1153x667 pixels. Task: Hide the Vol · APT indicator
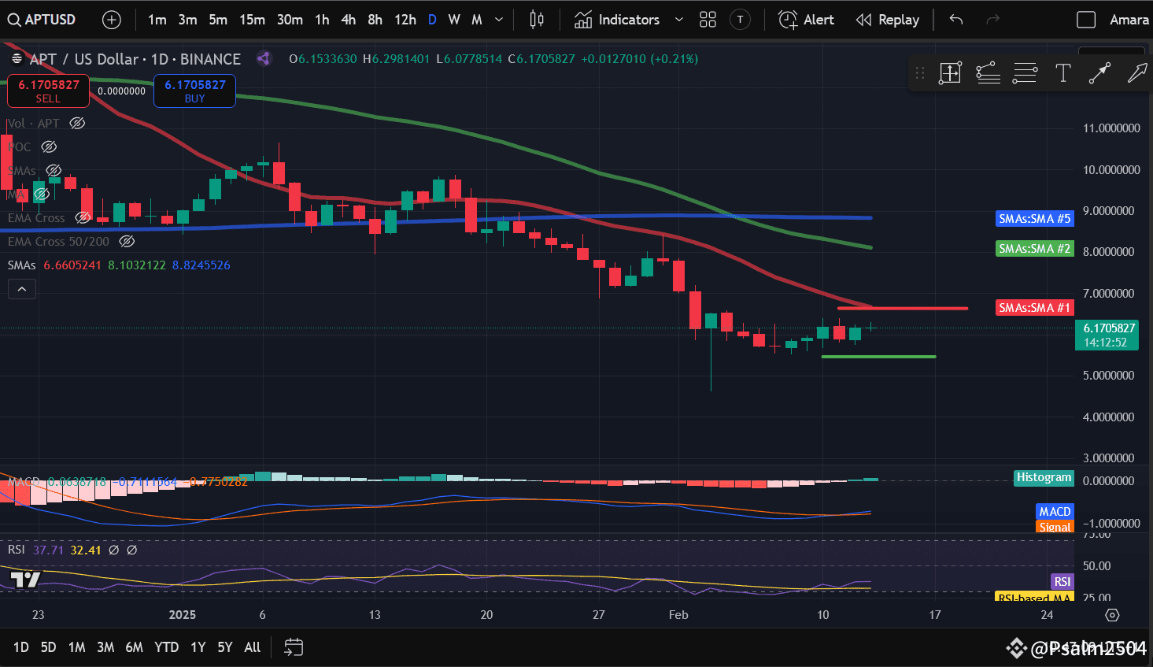(x=76, y=123)
